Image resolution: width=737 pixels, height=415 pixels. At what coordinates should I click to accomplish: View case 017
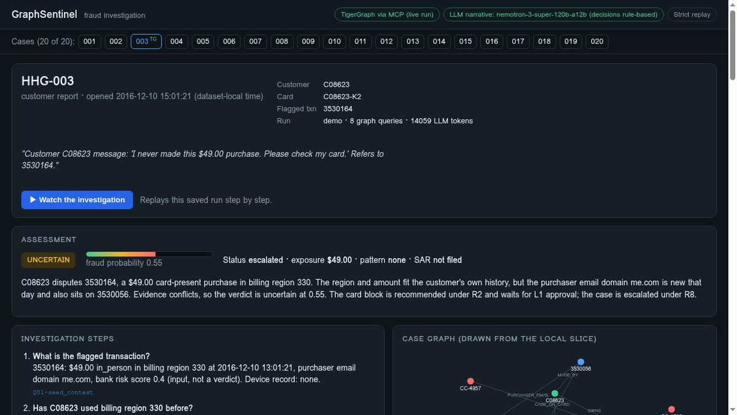tap(518, 41)
